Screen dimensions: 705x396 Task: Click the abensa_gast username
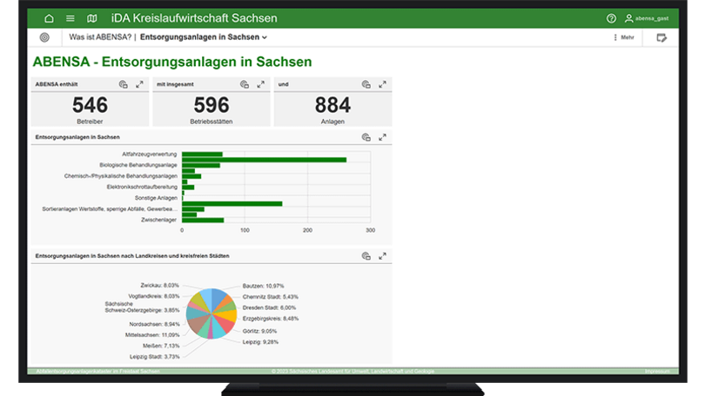pyautogui.click(x=652, y=18)
